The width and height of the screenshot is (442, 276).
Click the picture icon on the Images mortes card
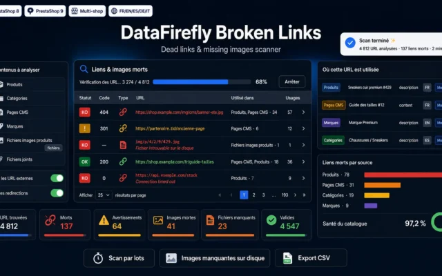pos(158,220)
